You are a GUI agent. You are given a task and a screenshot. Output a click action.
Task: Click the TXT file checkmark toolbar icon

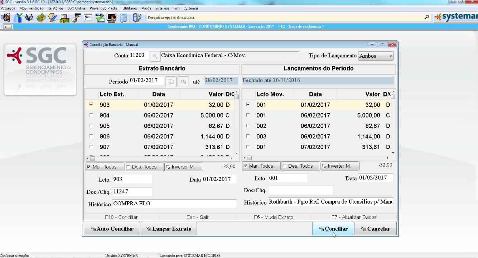pos(100,18)
